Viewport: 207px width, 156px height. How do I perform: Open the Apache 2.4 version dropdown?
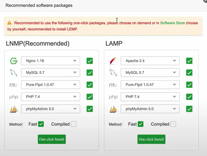coord(150,61)
